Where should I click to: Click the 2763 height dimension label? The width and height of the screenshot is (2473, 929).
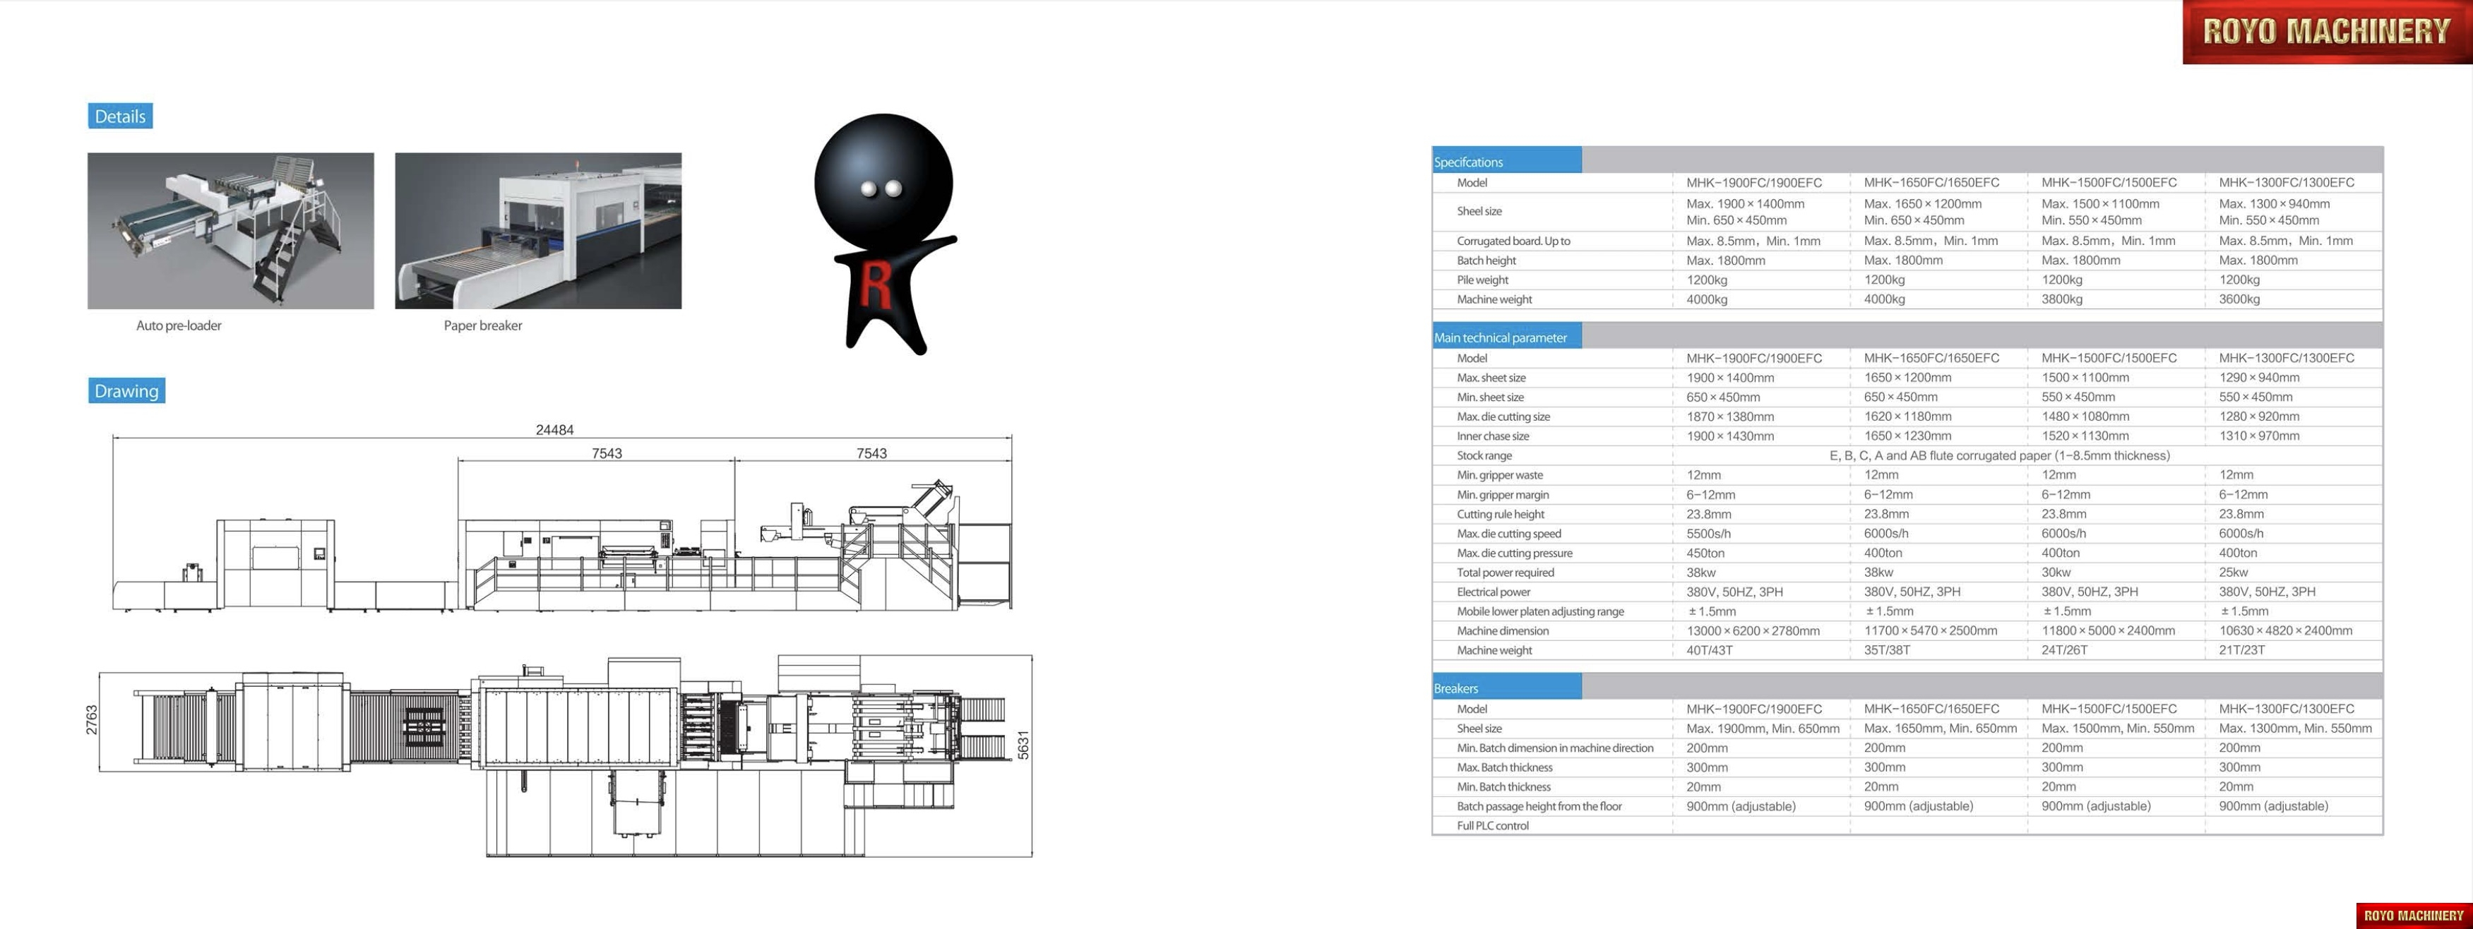(x=93, y=720)
